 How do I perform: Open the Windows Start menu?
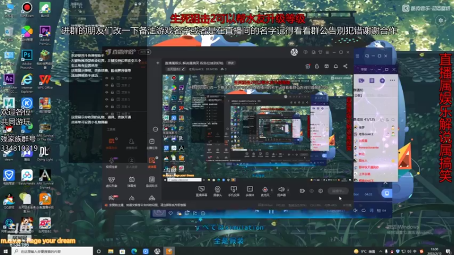coord(6,252)
